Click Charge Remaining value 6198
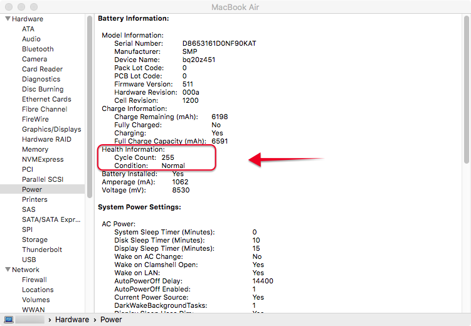This screenshot has width=471, height=326. [x=220, y=117]
